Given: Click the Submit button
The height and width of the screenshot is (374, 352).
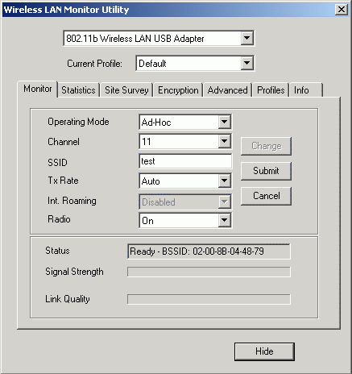Looking at the screenshot, I should pyautogui.click(x=266, y=171).
